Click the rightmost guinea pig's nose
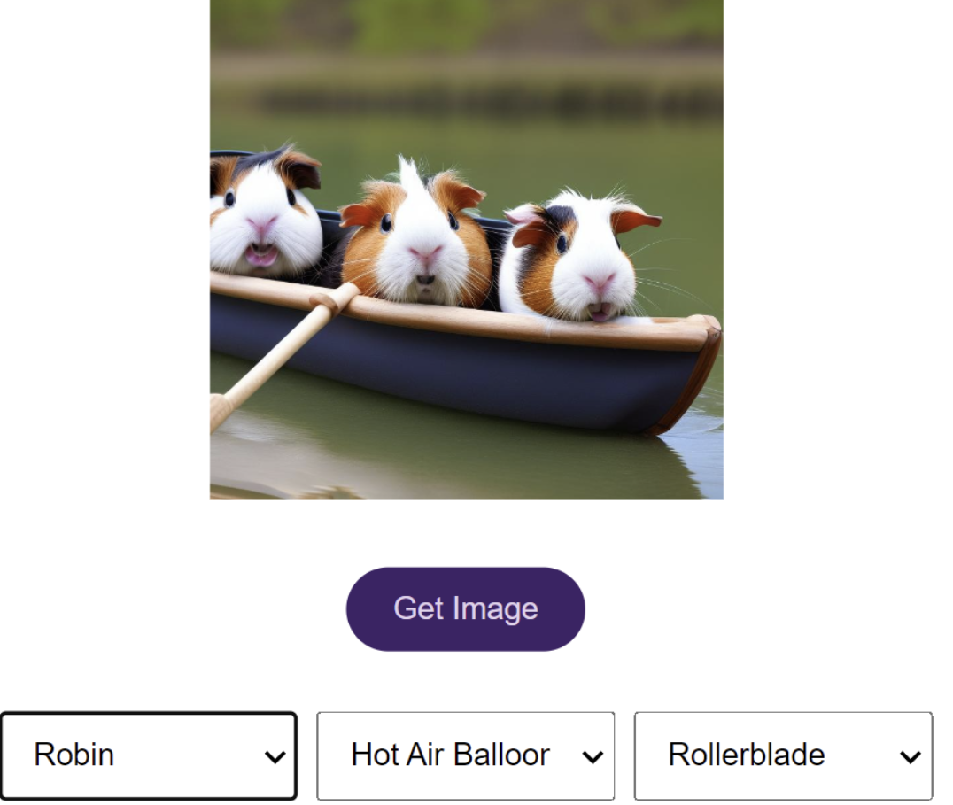Screen dimensions: 953x805 pos(599,283)
